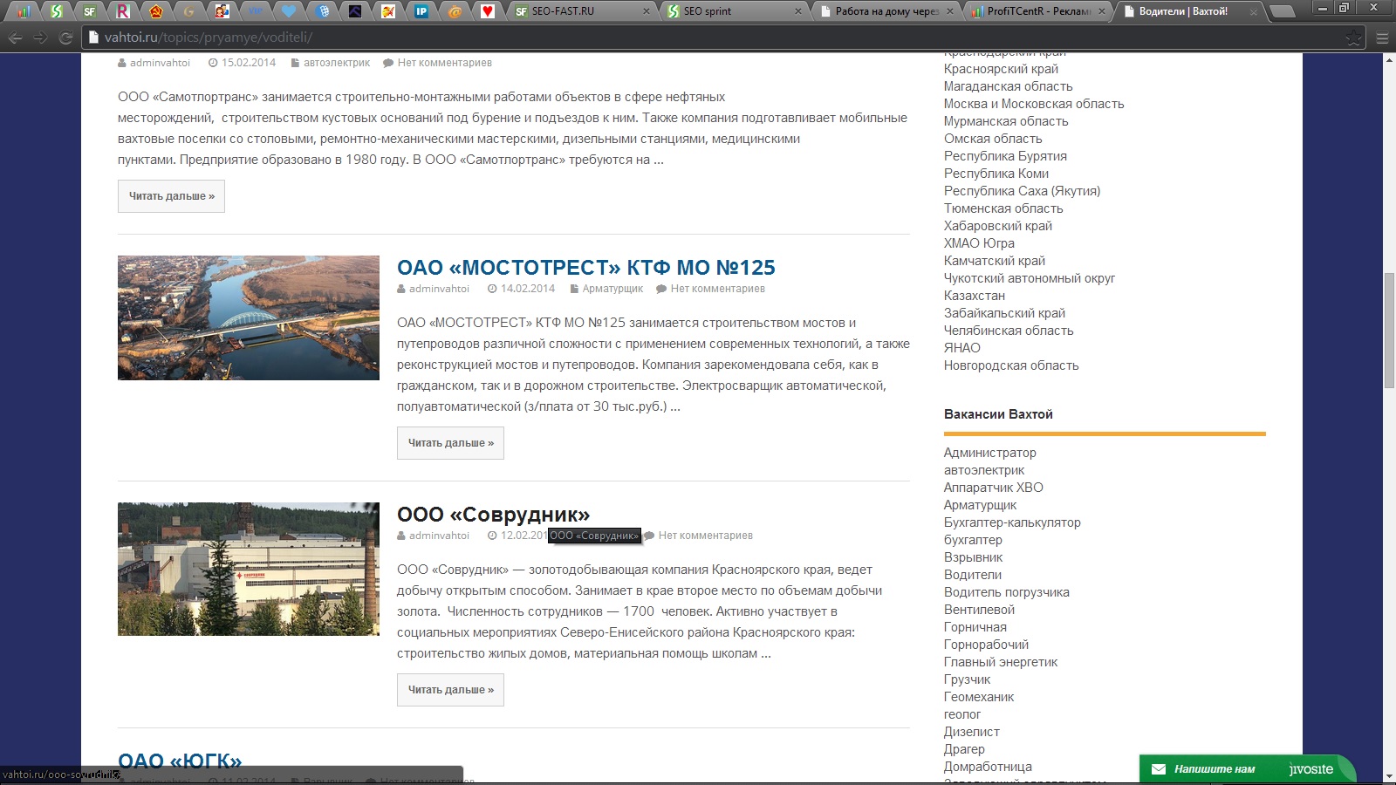Switch to the pinned gold G tab

189,11
